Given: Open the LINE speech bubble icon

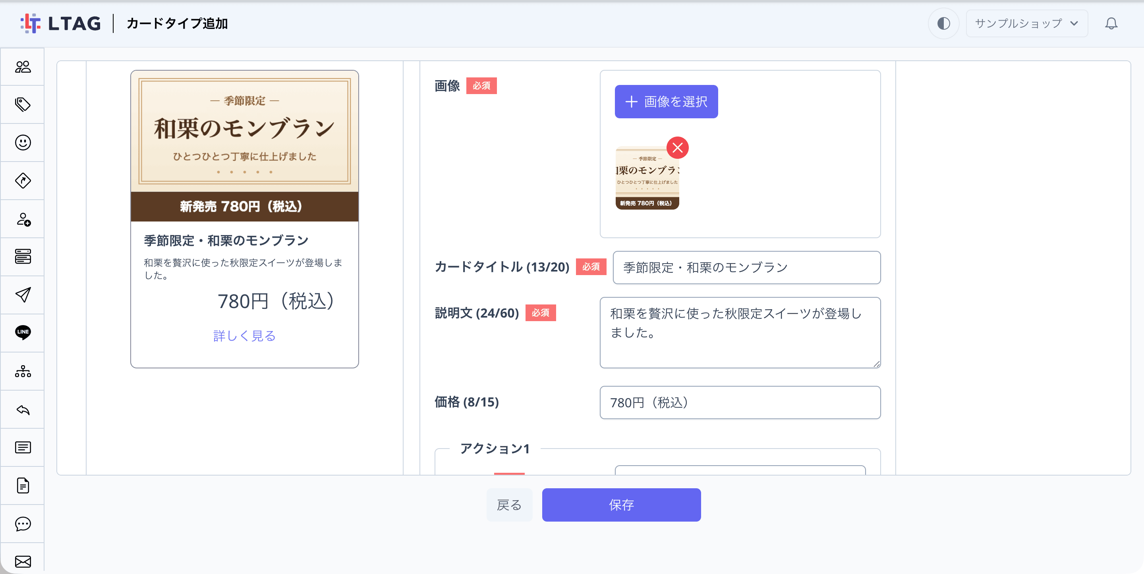Looking at the screenshot, I should click(x=23, y=333).
